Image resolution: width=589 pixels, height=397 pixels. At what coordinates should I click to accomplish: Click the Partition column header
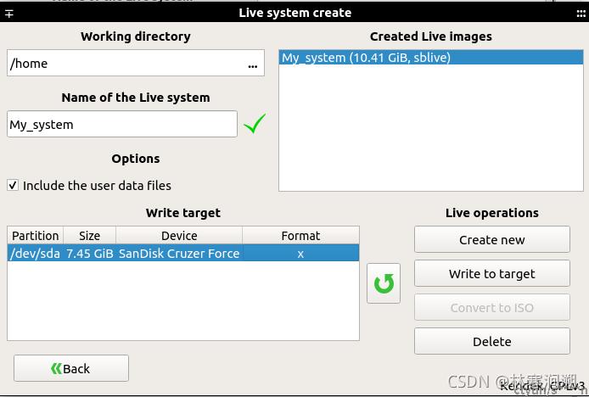pyautogui.click(x=36, y=236)
